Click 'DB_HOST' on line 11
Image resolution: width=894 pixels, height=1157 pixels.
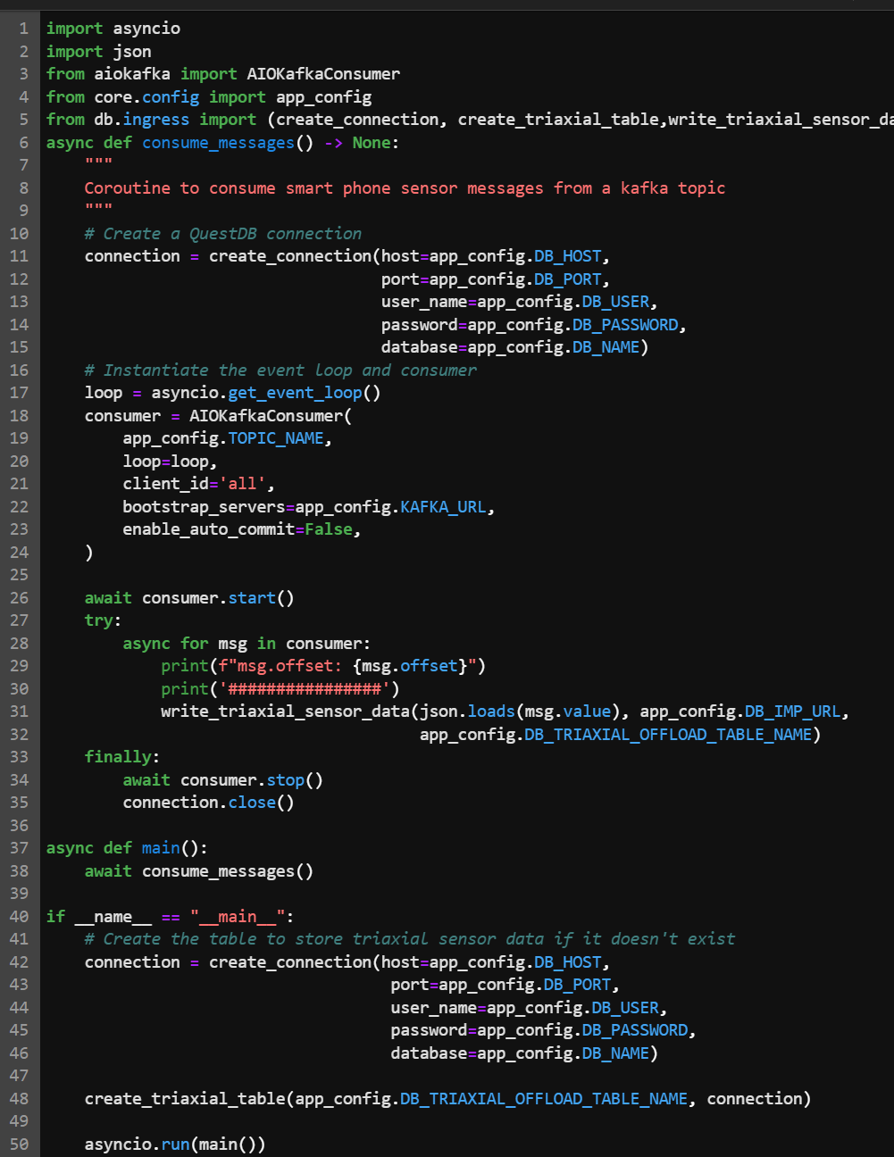(x=568, y=256)
